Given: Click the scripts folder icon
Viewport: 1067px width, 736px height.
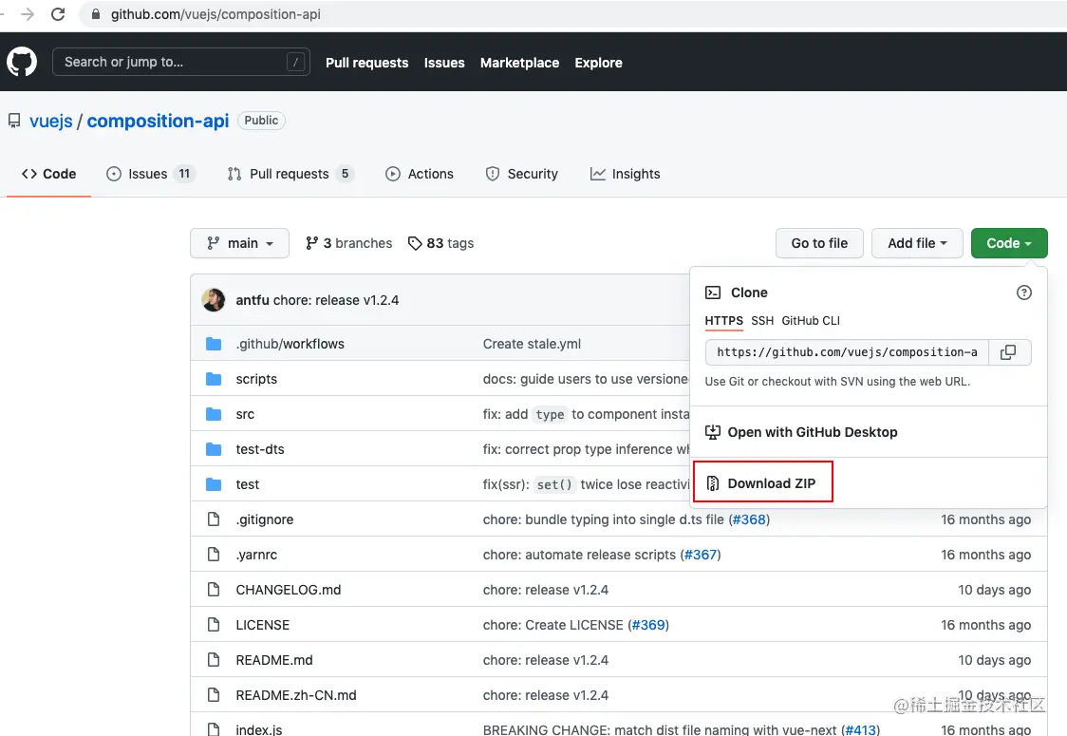Looking at the screenshot, I should coord(214,379).
